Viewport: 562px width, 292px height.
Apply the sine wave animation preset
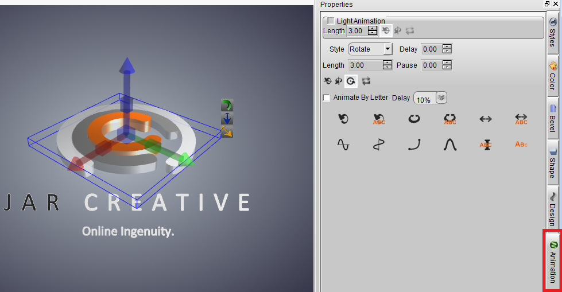343,145
